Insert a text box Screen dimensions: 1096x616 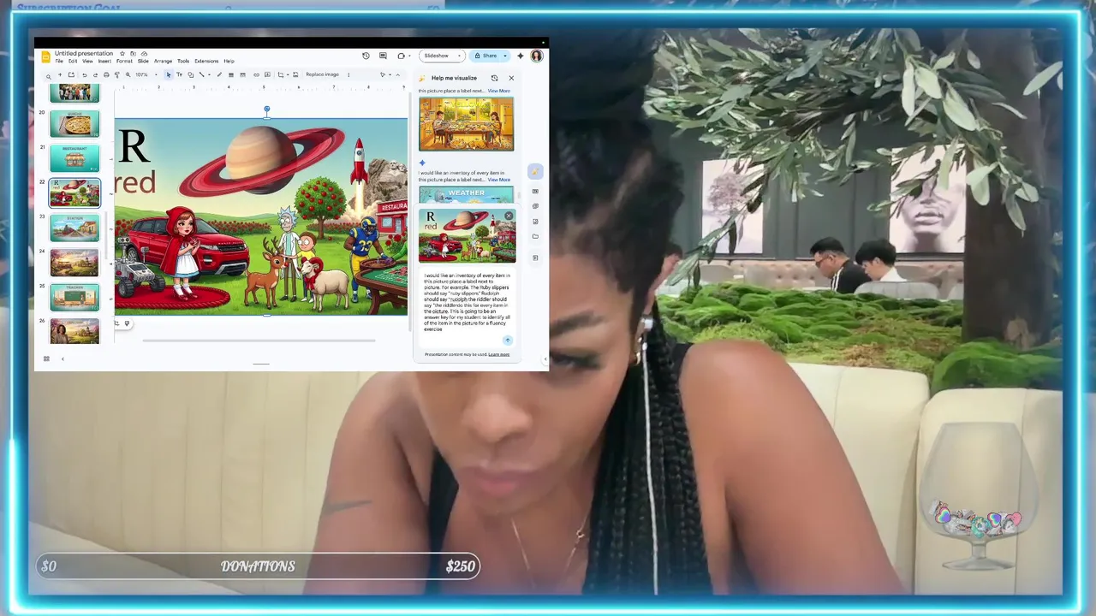179,74
